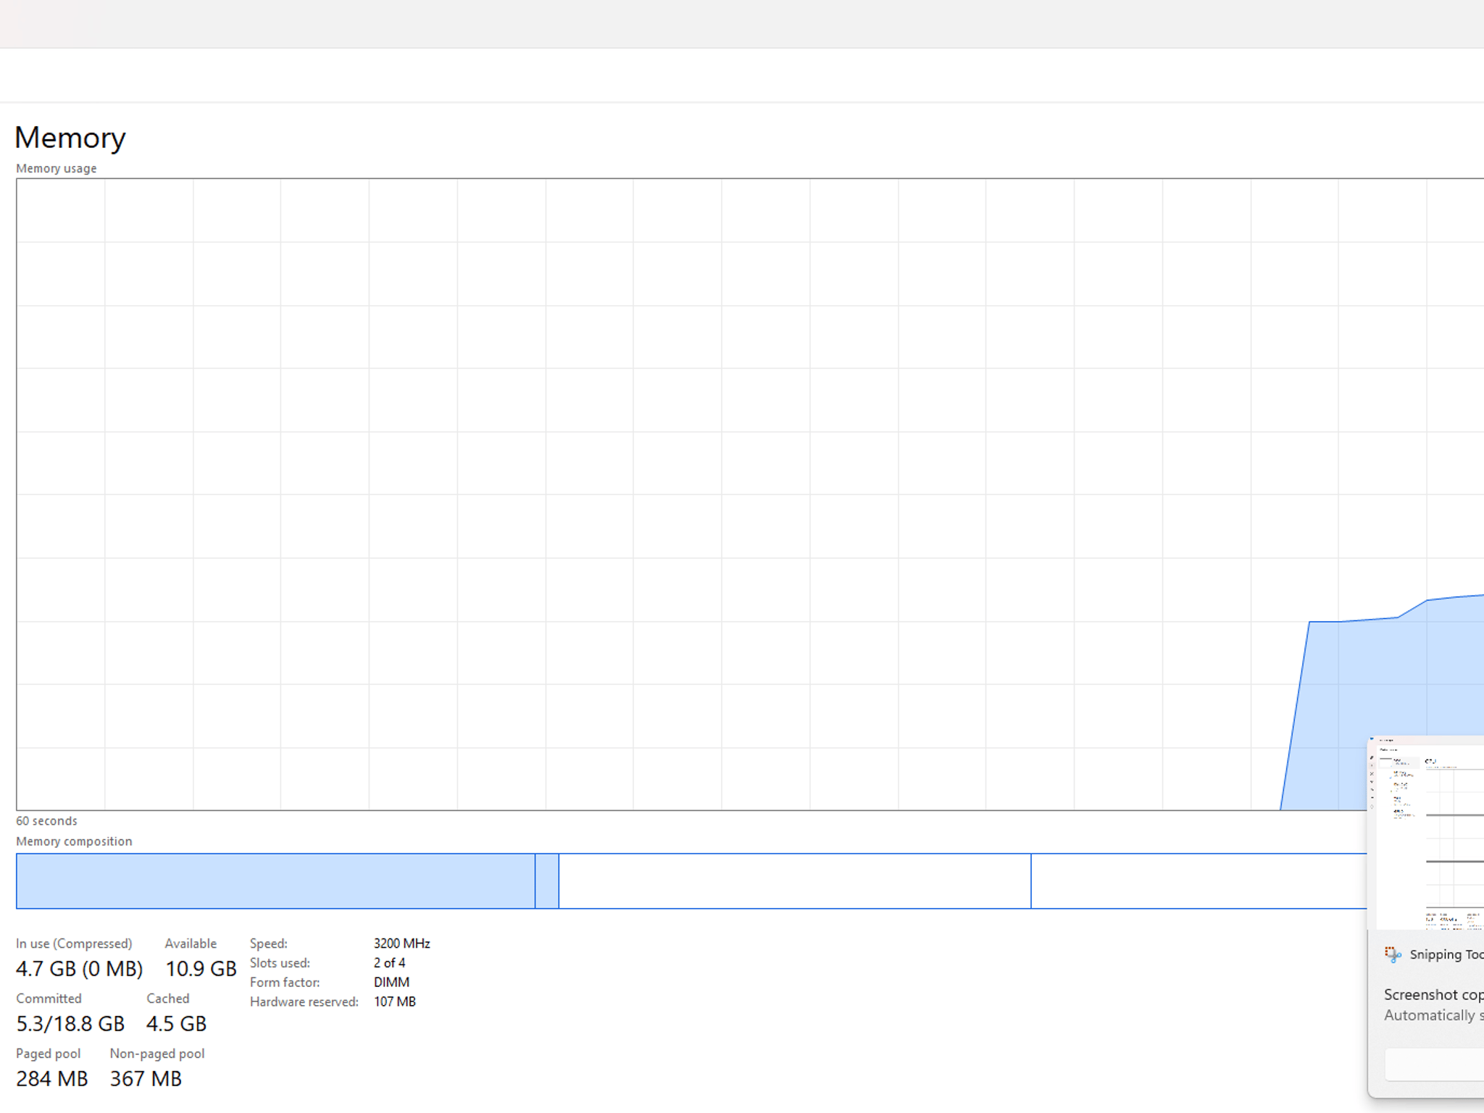Click the 284 MB paged pool value
The width and height of the screenshot is (1484, 1113).
(x=52, y=1079)
